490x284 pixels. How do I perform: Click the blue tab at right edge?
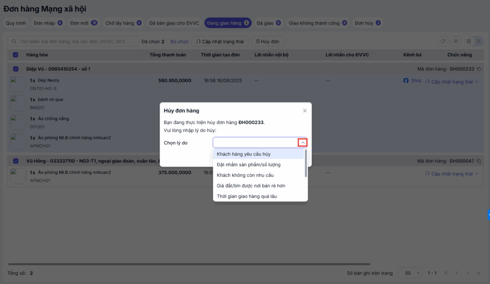click(x=489, y=215)
